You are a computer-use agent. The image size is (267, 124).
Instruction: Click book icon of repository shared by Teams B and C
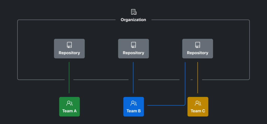point(198,45)
